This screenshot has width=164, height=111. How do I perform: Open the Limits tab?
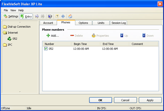click(101, 23)
